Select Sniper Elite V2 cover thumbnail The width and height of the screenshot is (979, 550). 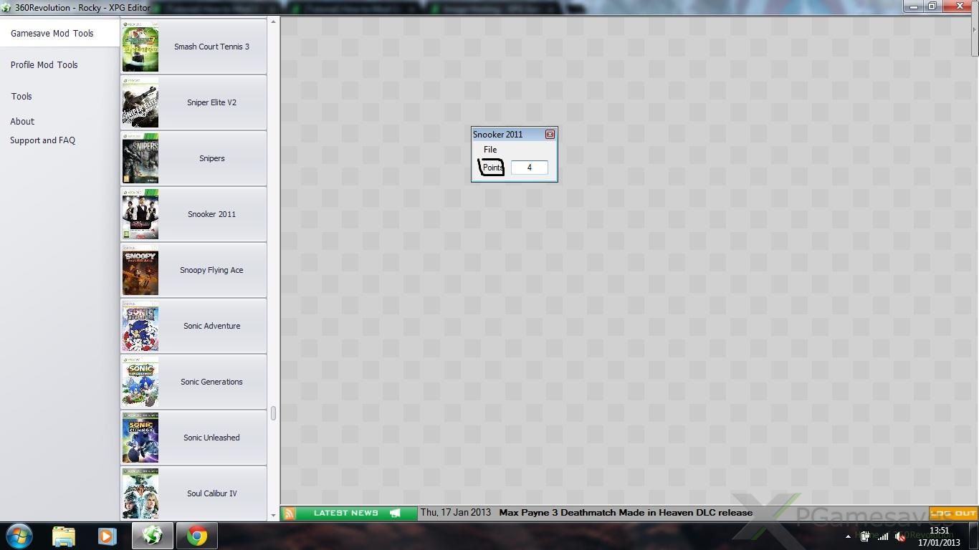tap(140, 103)
